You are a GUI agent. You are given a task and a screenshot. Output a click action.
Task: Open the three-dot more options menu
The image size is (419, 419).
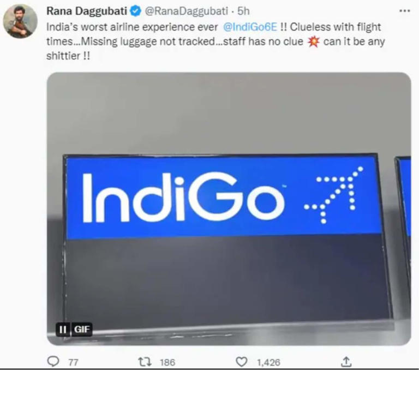pyautogui.click(x=405, y=11)
